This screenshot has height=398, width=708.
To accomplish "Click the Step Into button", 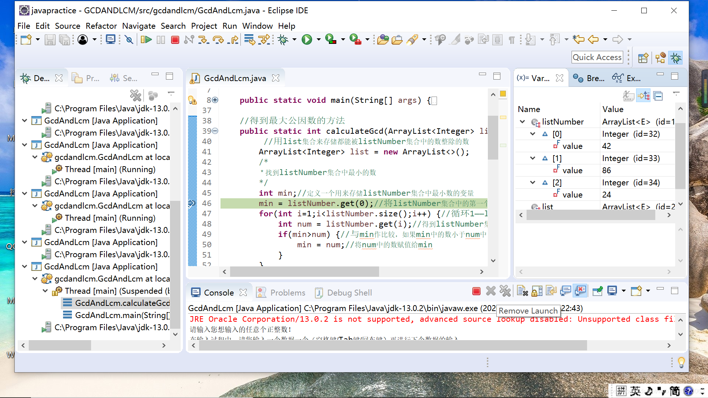I will 203,39.
